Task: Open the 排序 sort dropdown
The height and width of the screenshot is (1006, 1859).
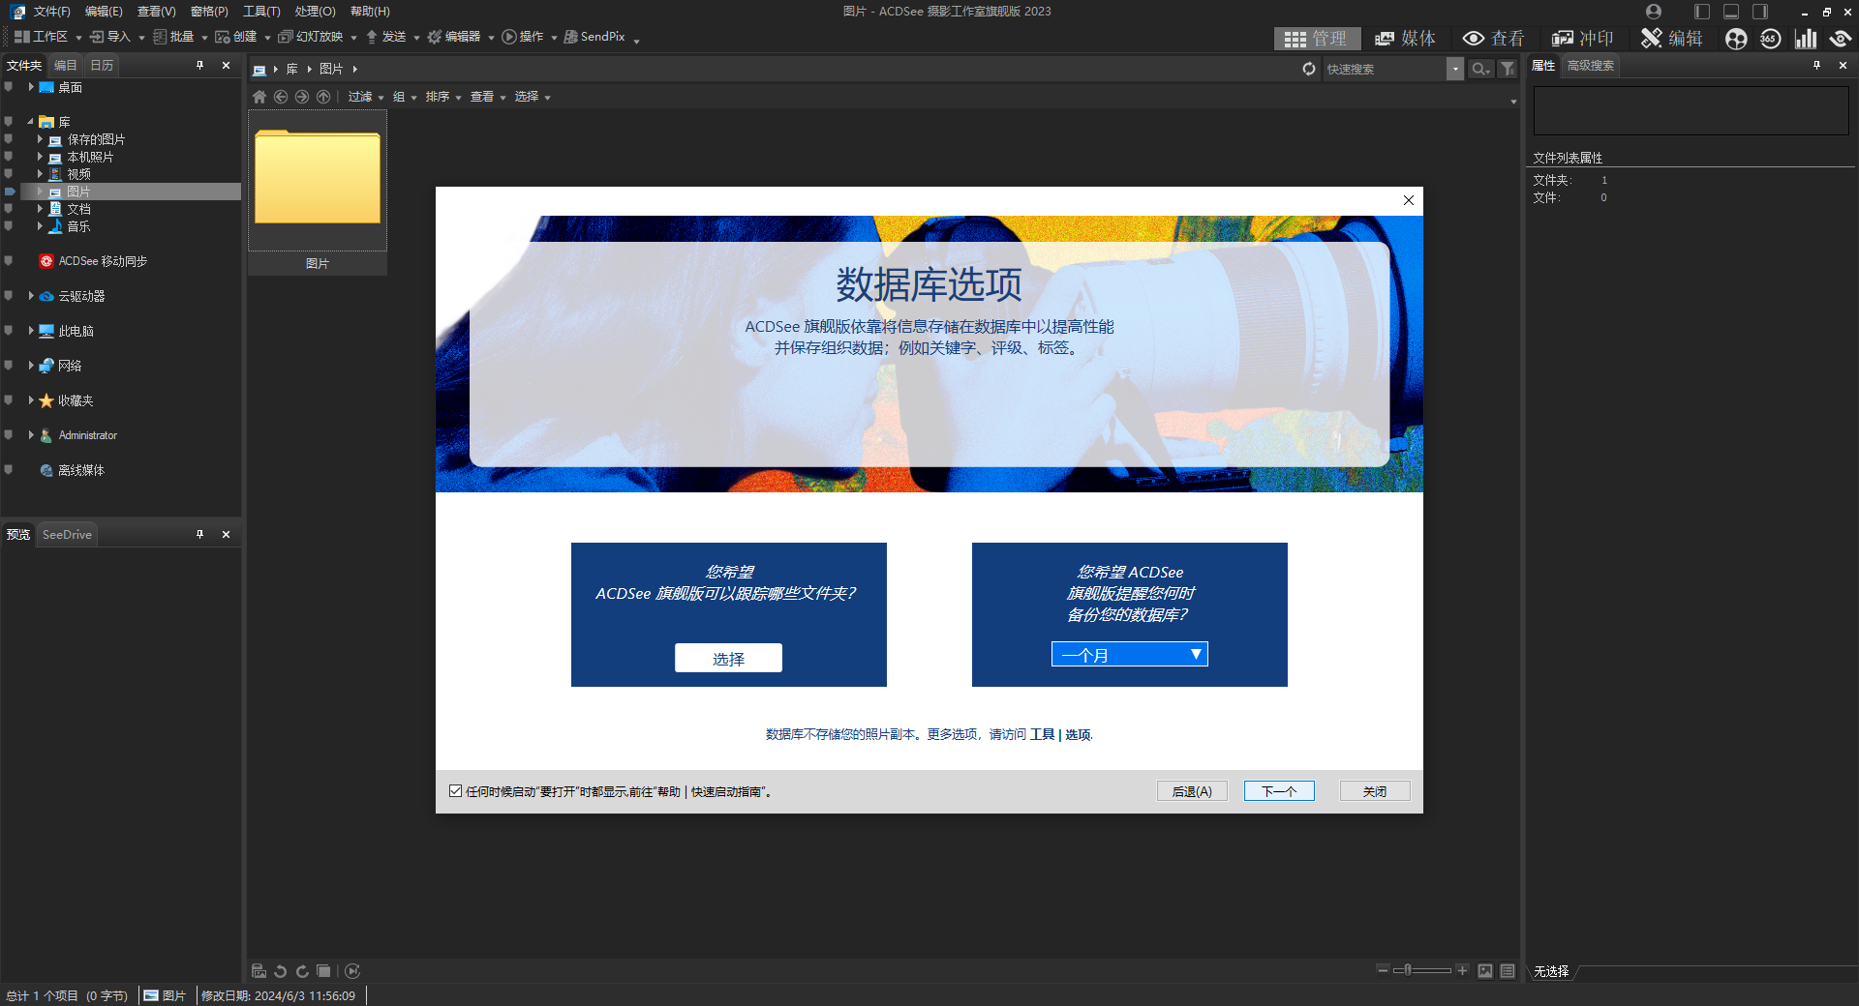Action: pos(443,97)
